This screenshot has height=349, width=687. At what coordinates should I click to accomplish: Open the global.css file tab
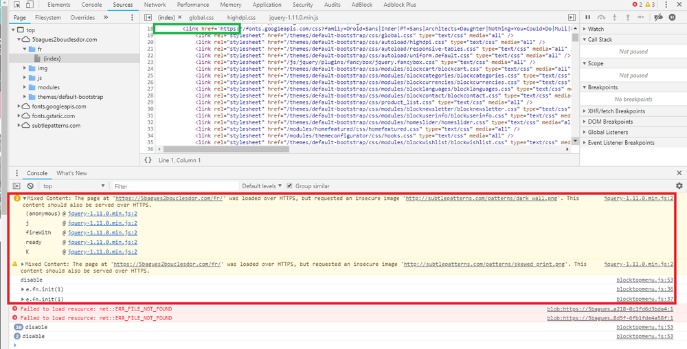pyautogui.click(x=201, y=17)
